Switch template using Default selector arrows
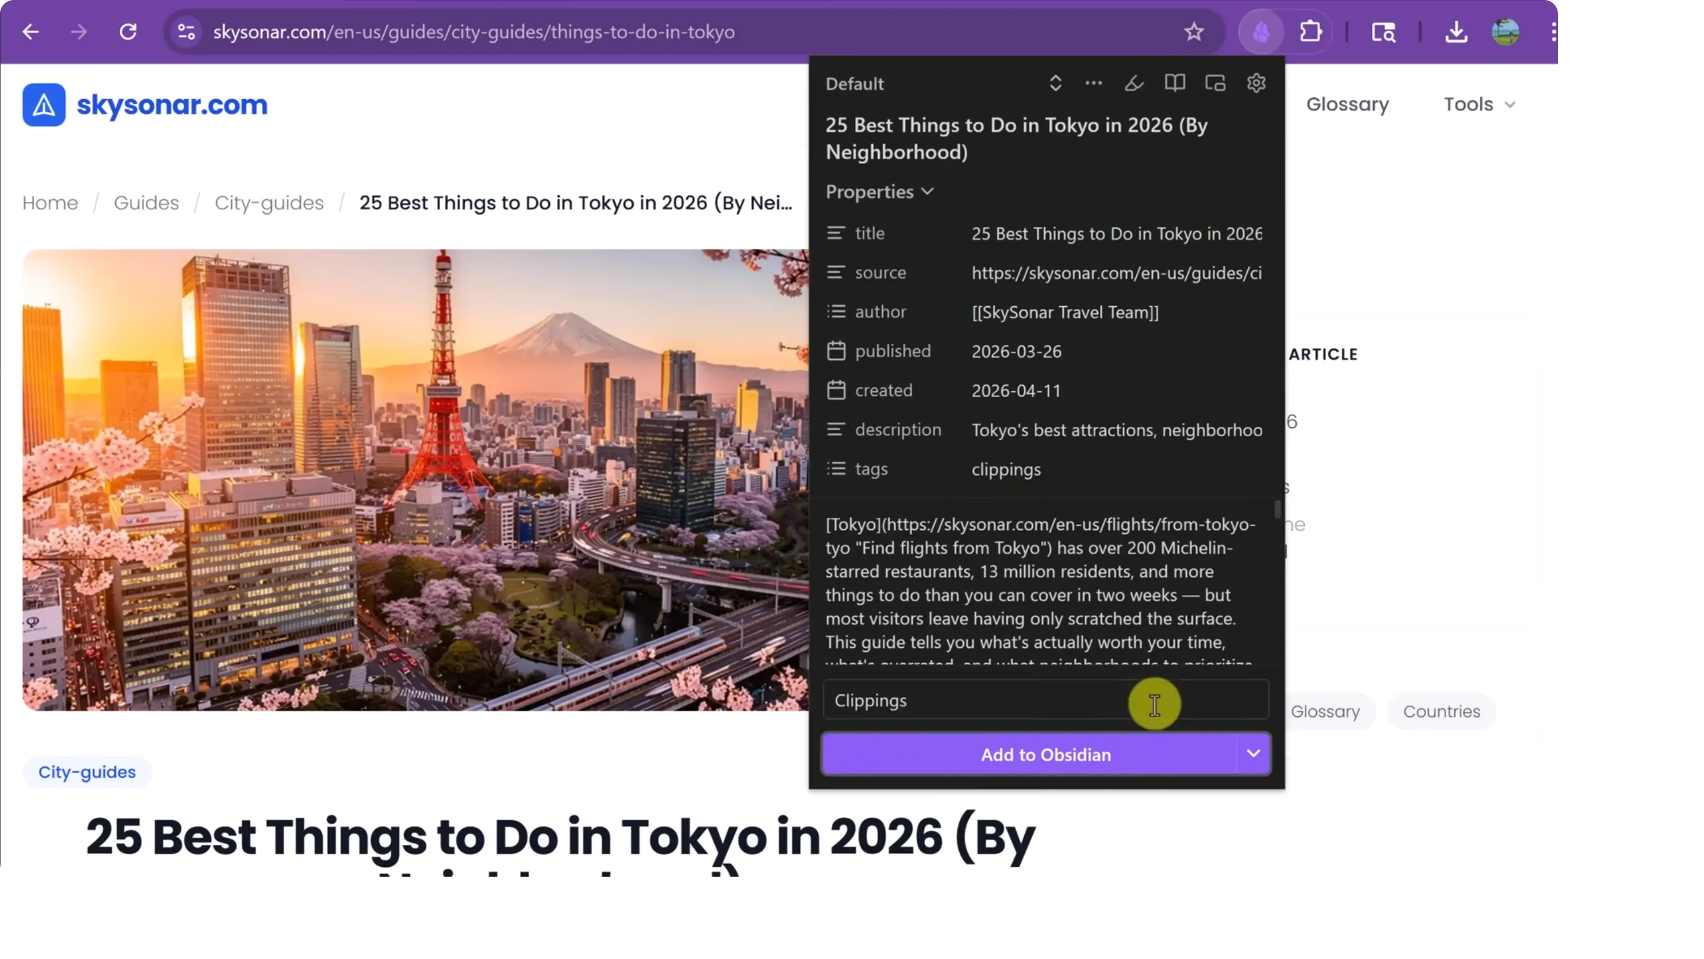The height and width of the screenshot is (959, 1704). (x=1055, y=83)
